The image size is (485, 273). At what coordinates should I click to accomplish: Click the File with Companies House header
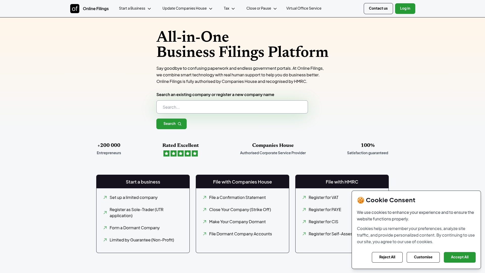[x=243, y=181]
